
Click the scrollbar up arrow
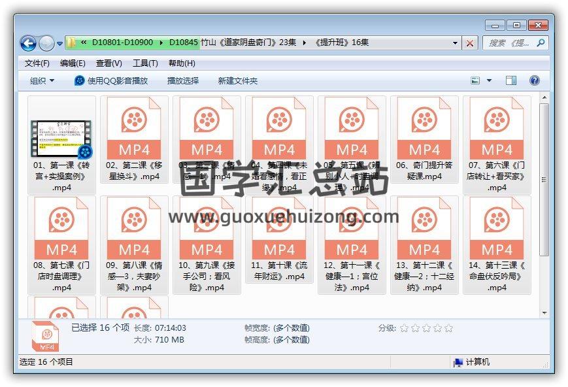(x=544, y=98)
